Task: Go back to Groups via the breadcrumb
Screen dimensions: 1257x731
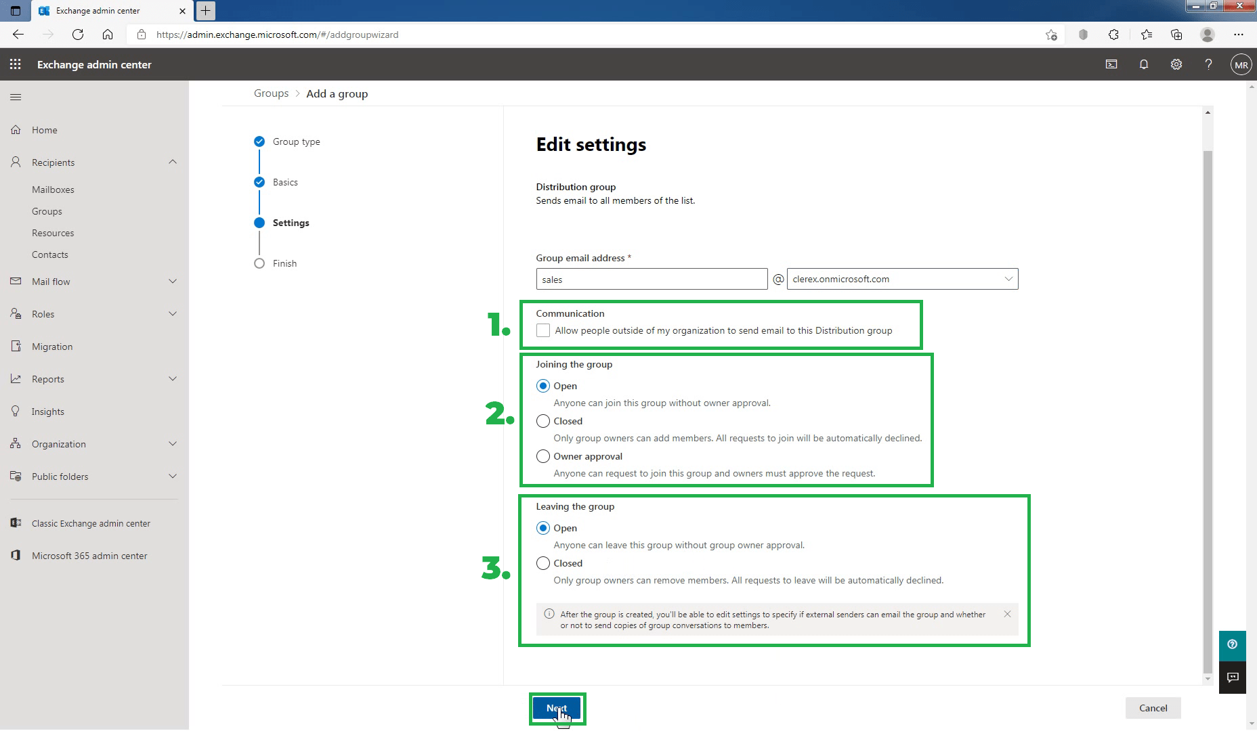Action: pos(271,93)
